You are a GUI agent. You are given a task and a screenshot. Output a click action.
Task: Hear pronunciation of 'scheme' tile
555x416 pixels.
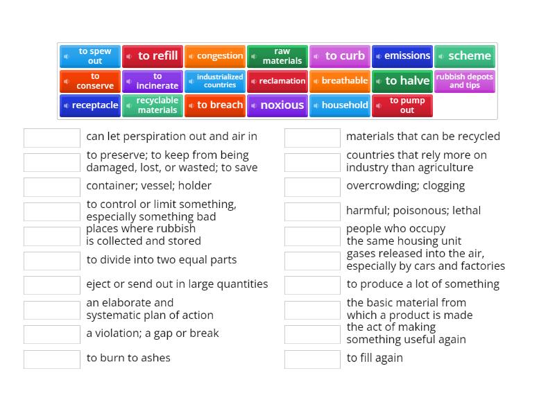tap(441, 56)
